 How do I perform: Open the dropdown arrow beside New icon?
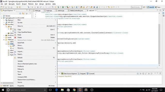[x=4, y=7]
